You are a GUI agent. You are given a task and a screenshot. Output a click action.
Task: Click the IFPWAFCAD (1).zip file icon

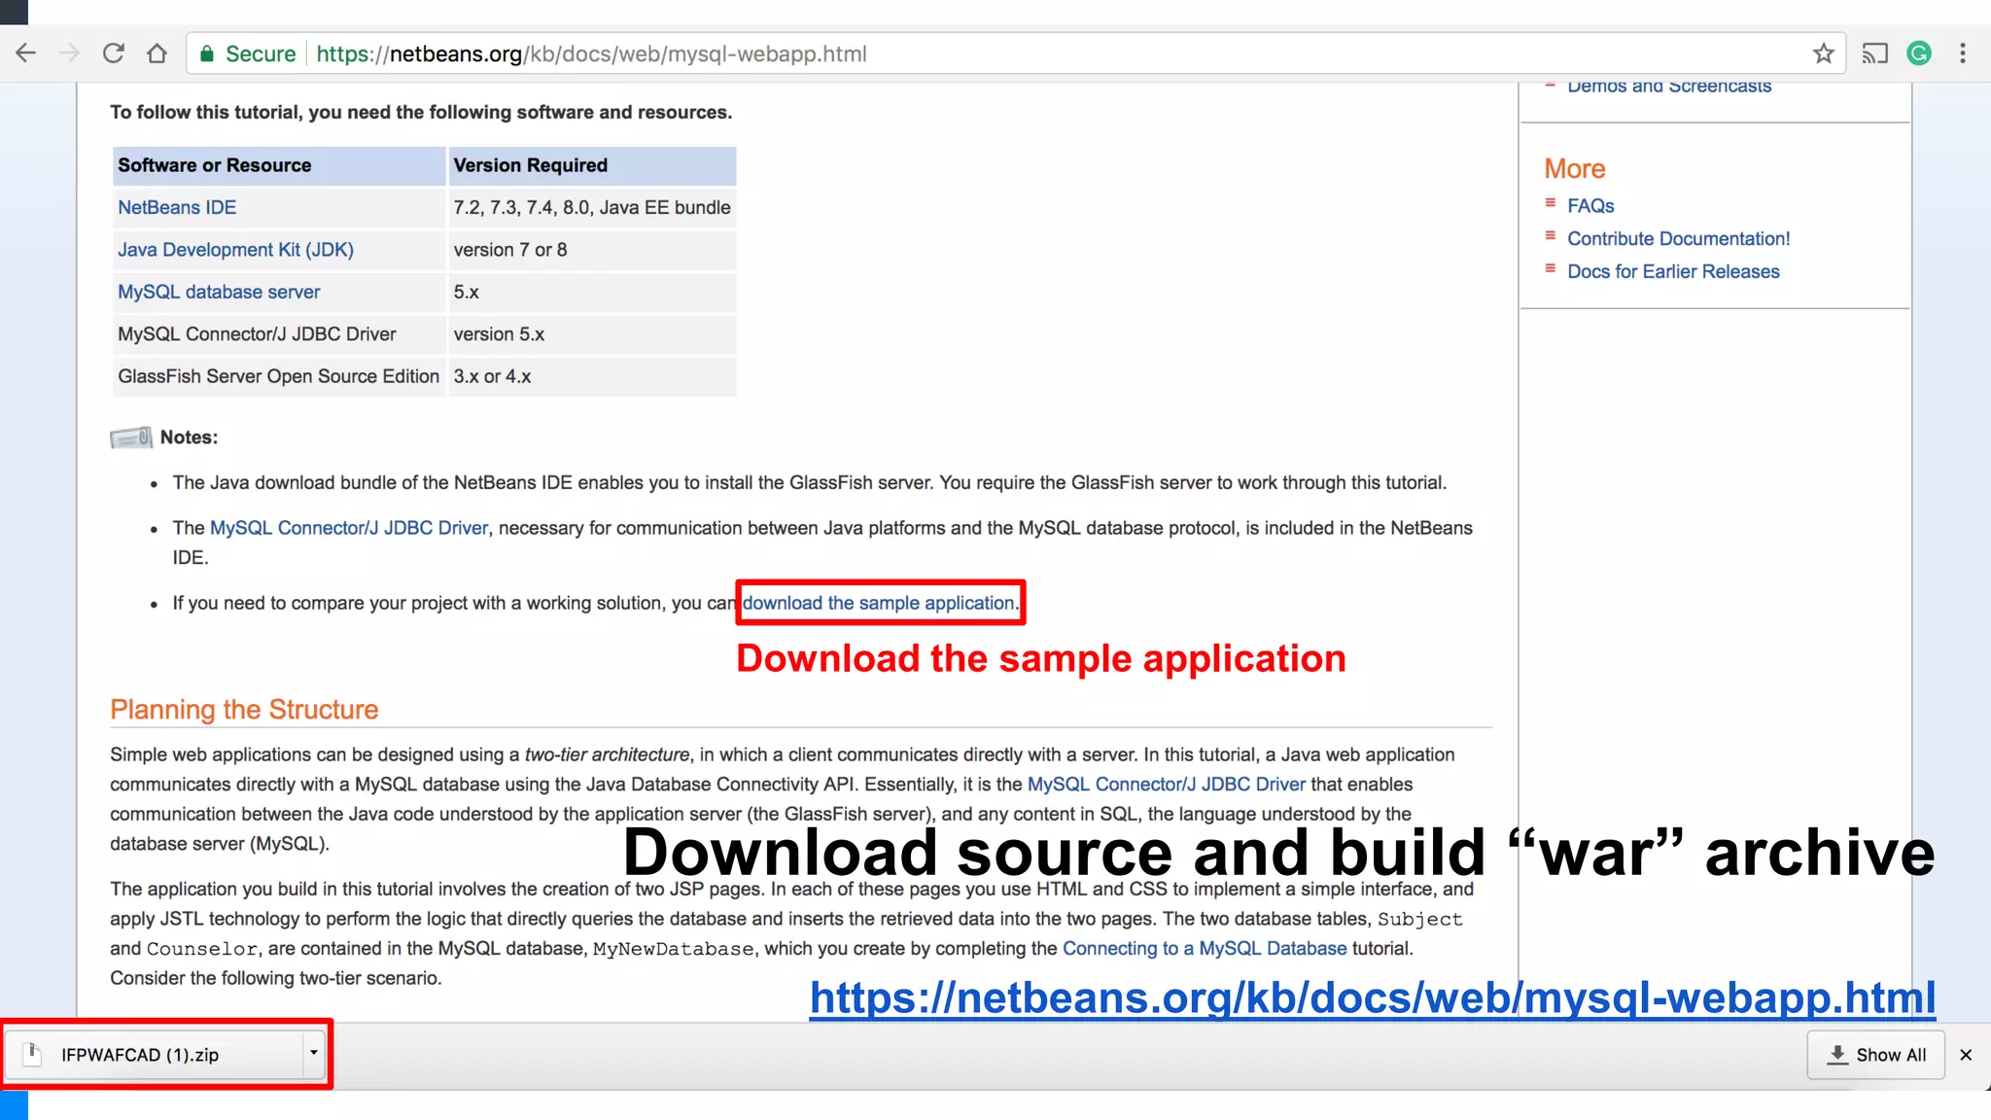(33, 1054)
